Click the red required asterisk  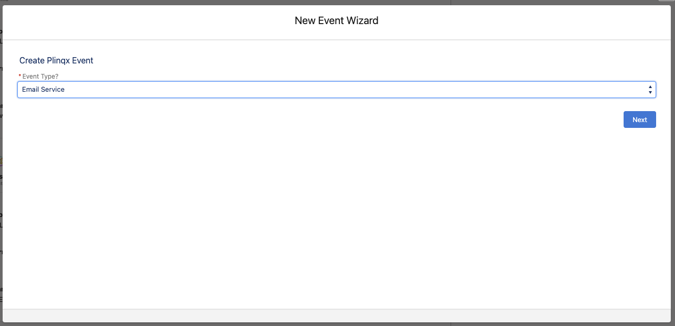[x=20, y=76]
